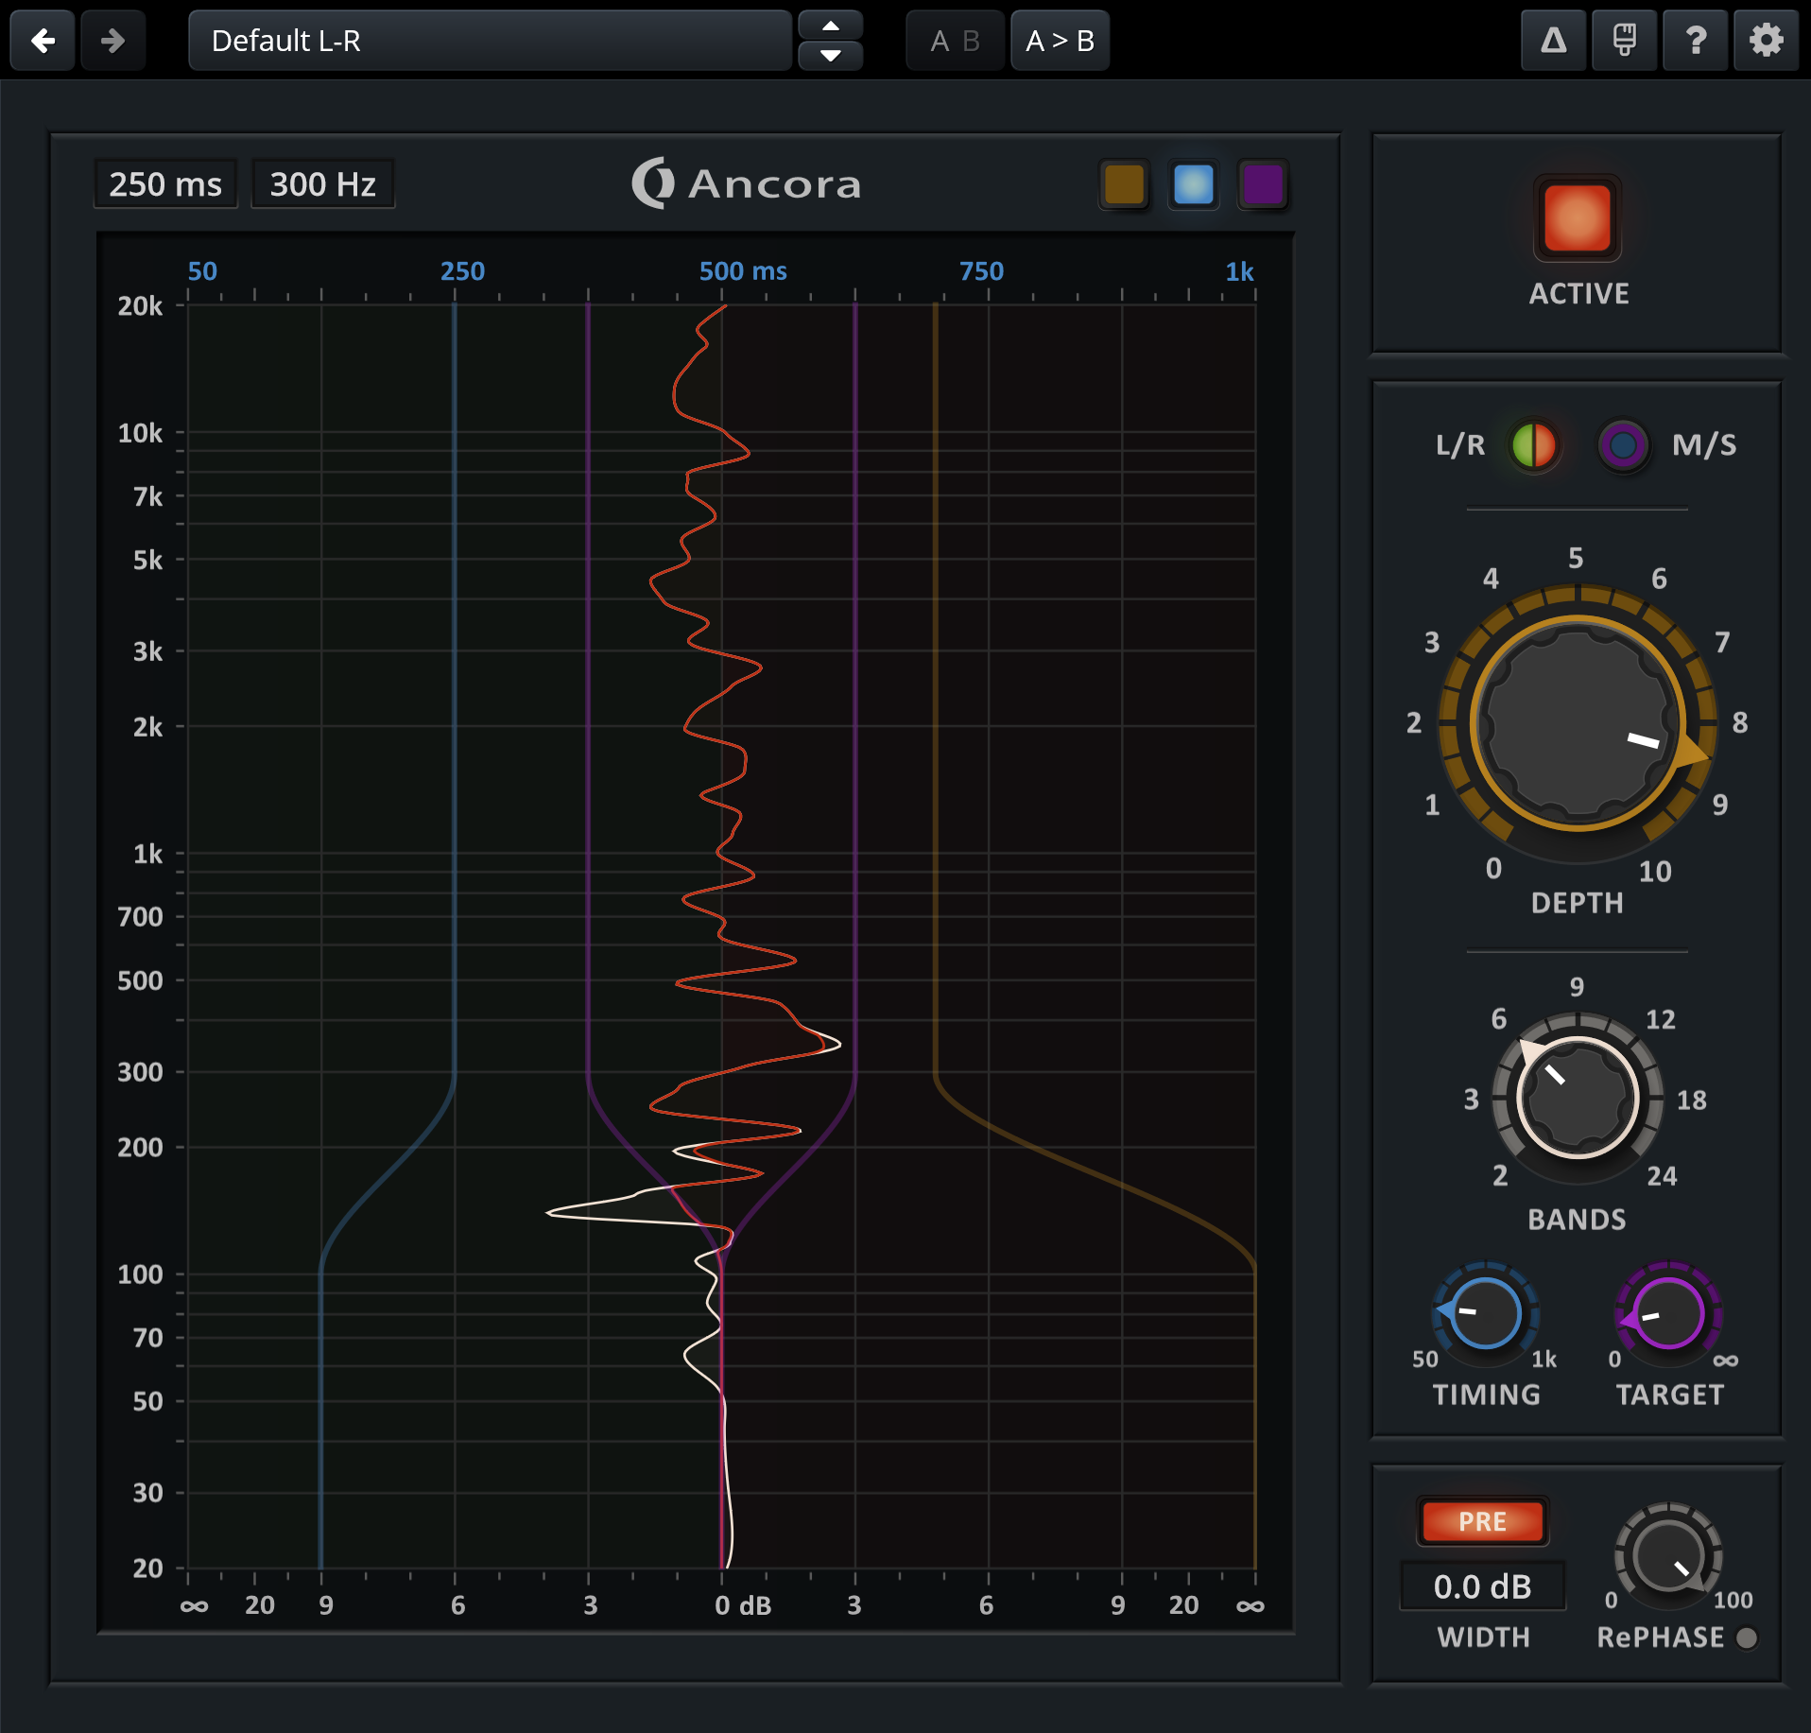Select previous preset with up arrow
This screenshot has width=1811, height=1733.
pyautogui.click(x=830, y=26)
